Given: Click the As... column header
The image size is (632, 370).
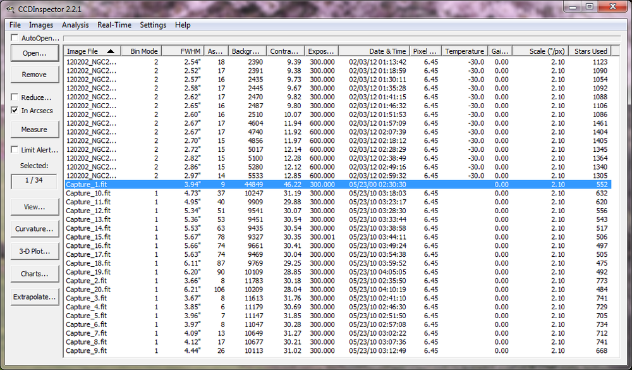Looking at the screenshot, I should point(216,51).
